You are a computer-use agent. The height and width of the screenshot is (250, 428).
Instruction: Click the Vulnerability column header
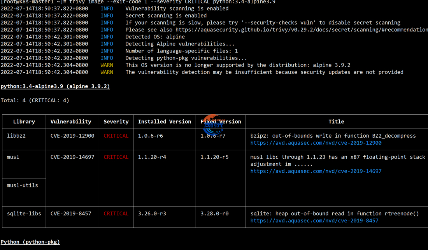pos(71,122)
